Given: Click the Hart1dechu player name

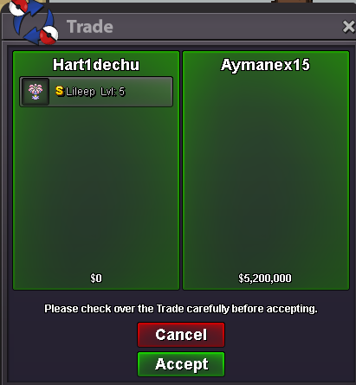Looking at the screenshot, I should (x=96, y=65).
